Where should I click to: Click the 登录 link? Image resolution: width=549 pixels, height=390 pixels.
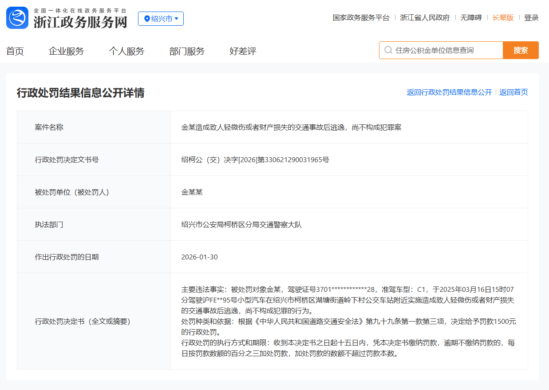click(532, 18)
